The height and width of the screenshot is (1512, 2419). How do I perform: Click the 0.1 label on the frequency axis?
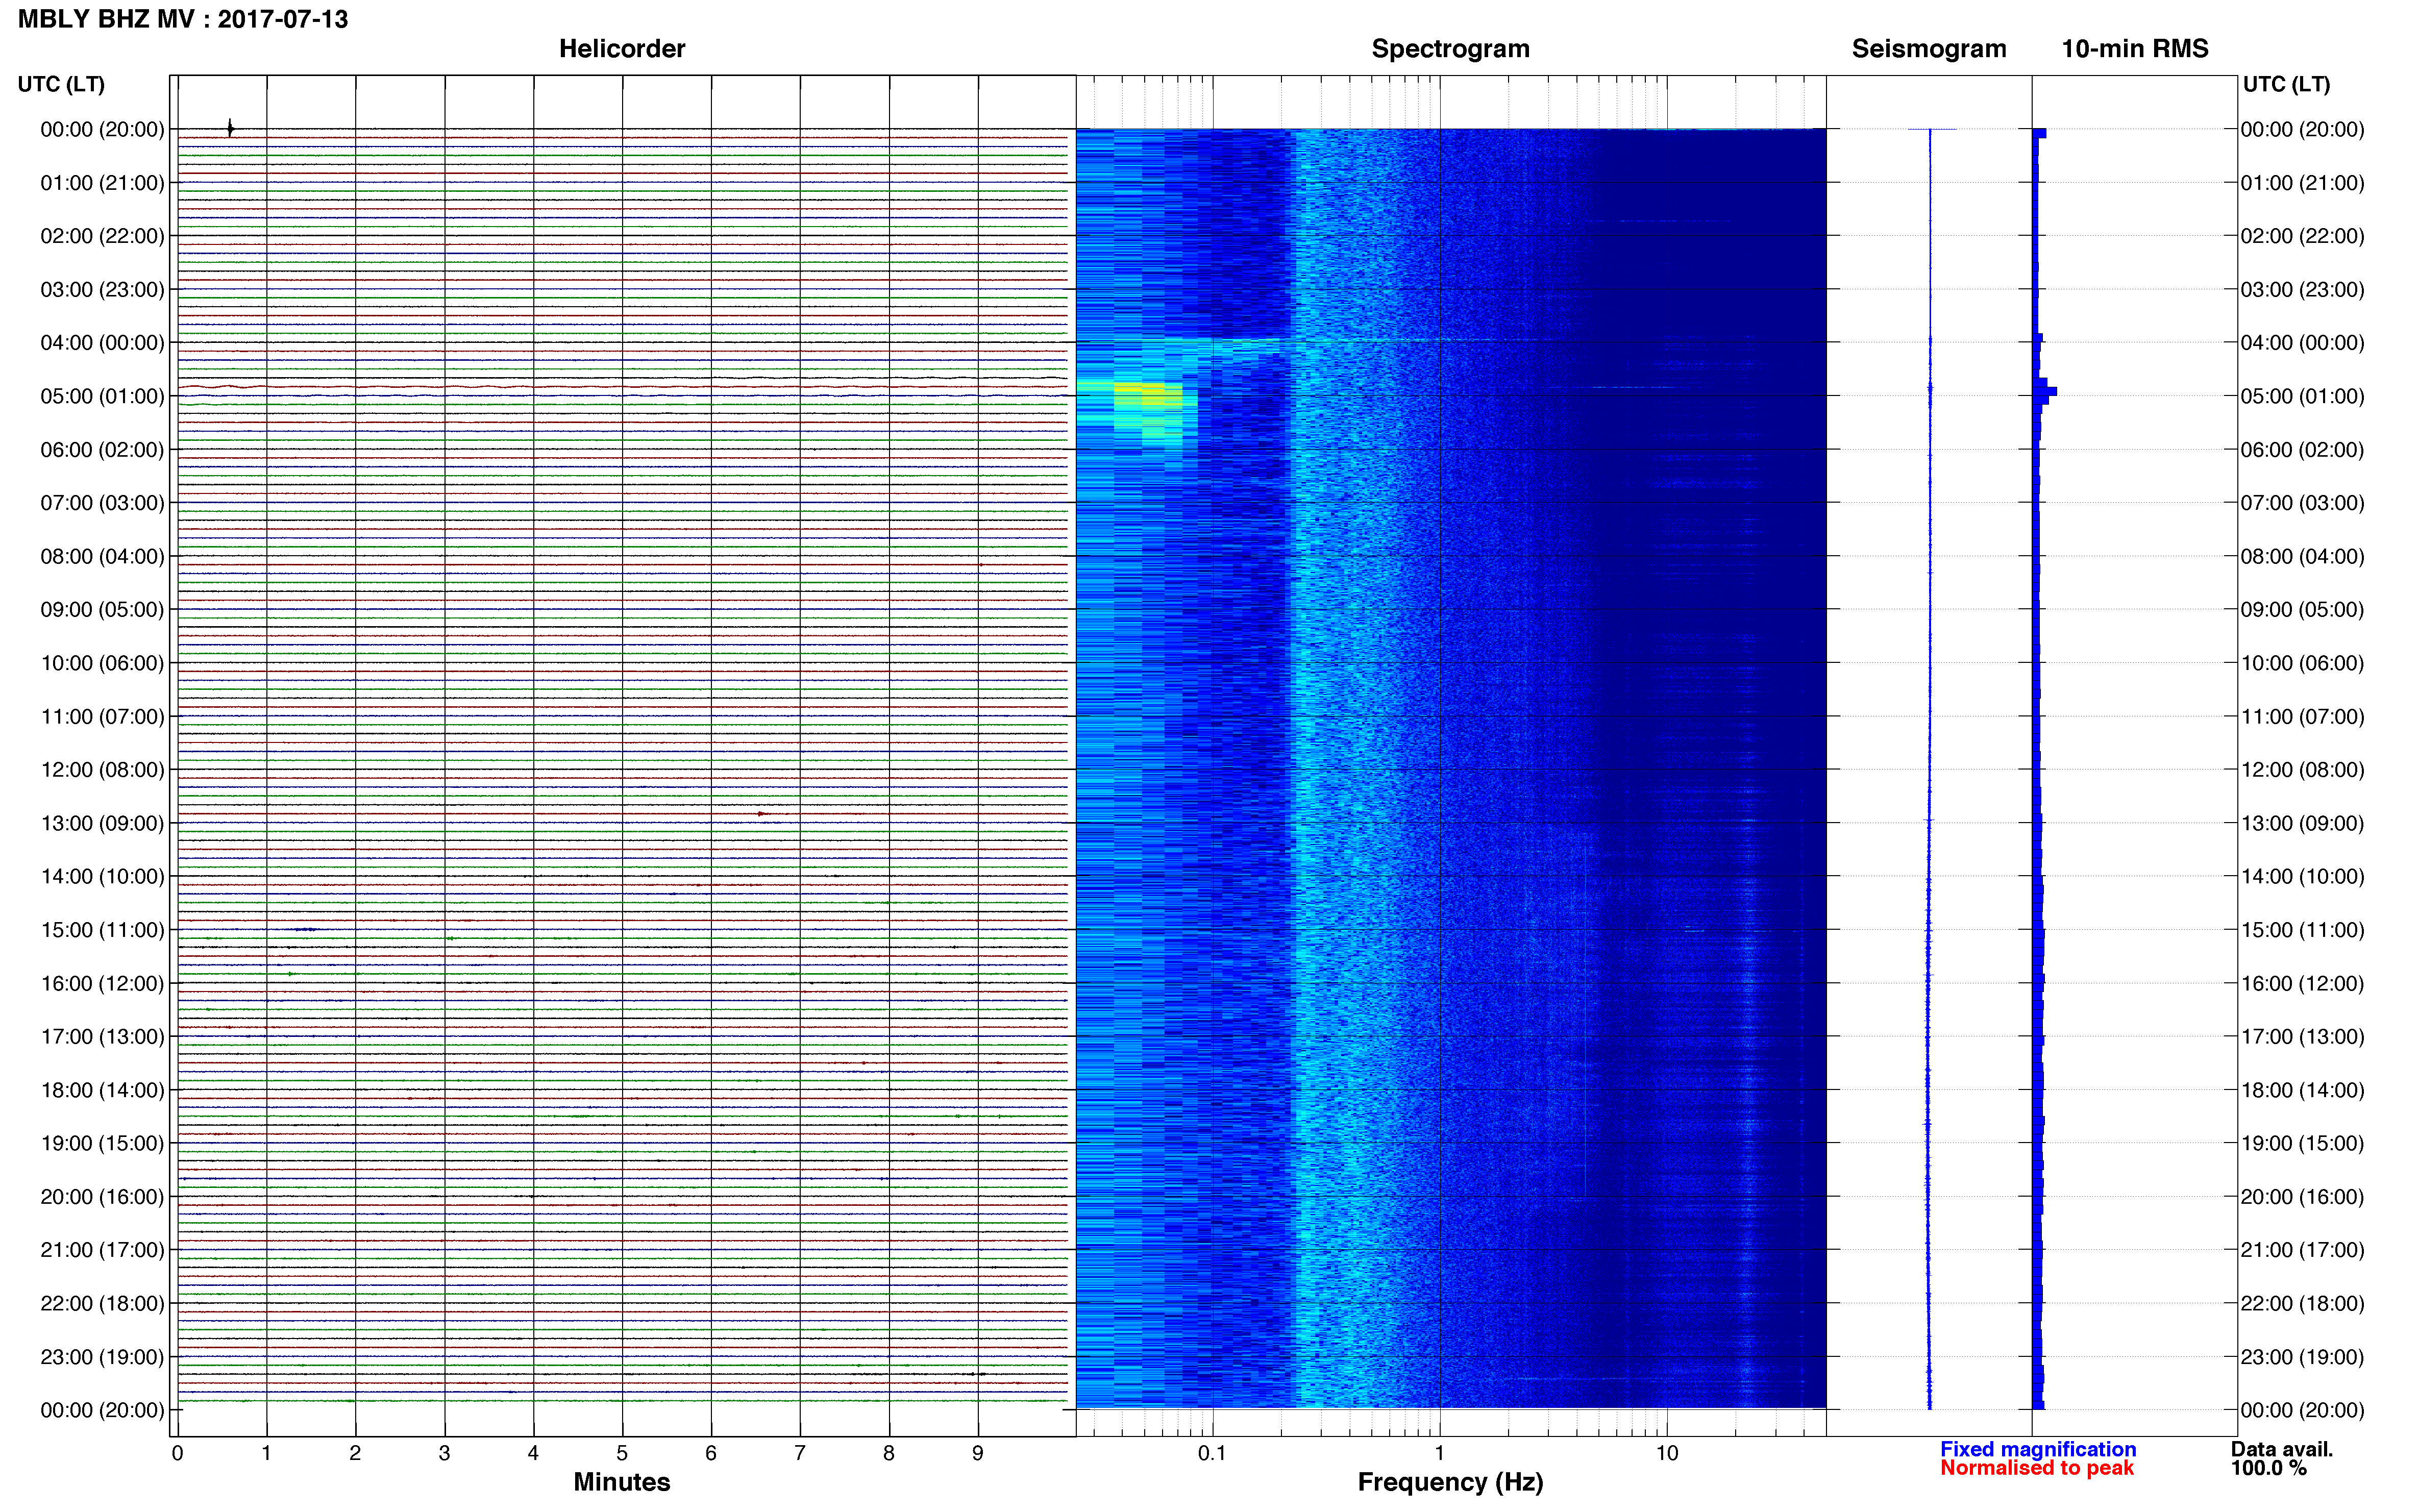tap(1212, 1453)
